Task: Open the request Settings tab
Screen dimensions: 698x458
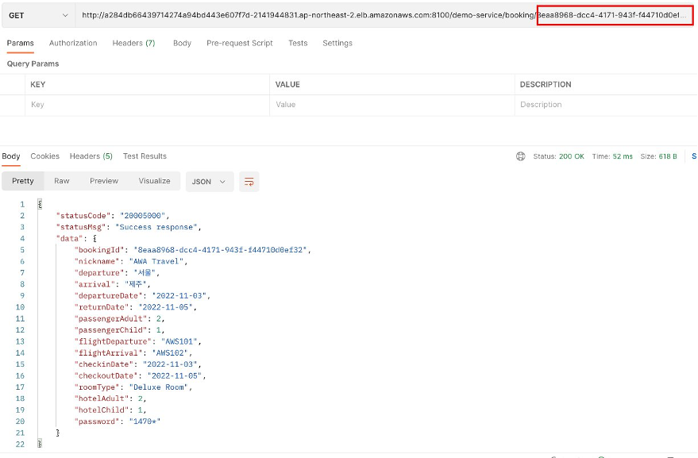Action: [337, 43]
